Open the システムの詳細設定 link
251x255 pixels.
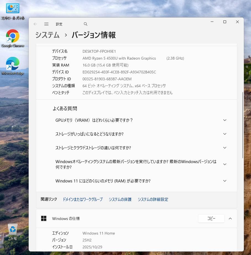pos(153,199)
